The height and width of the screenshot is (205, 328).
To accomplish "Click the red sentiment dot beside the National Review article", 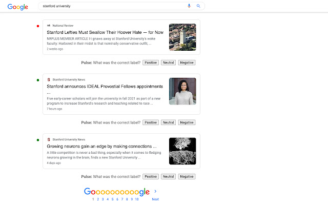I will click(38, 26).
